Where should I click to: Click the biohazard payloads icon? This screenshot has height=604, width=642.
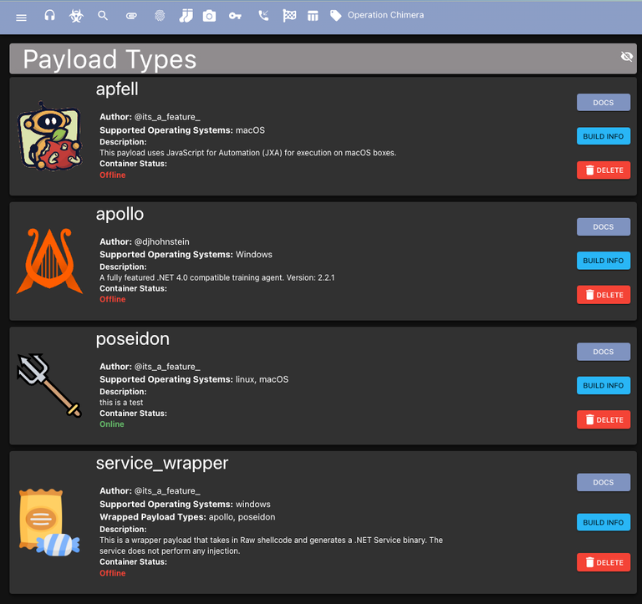click(76, 16)
